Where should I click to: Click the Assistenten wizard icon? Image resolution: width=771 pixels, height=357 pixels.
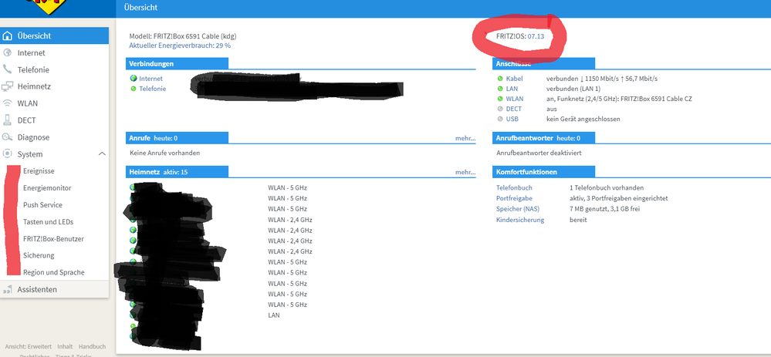click(8, 289)
